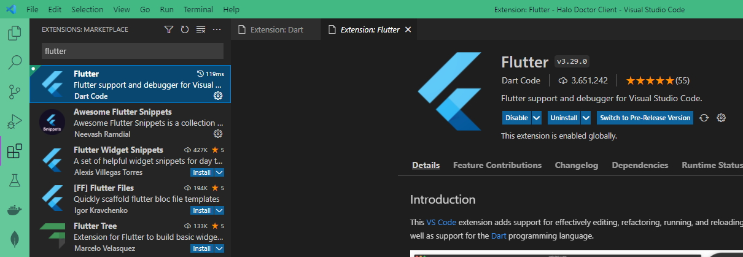Click the Uninstall button
Image resolution: width=743 pixels, height=257 pixels.
(x=564, y=118)
